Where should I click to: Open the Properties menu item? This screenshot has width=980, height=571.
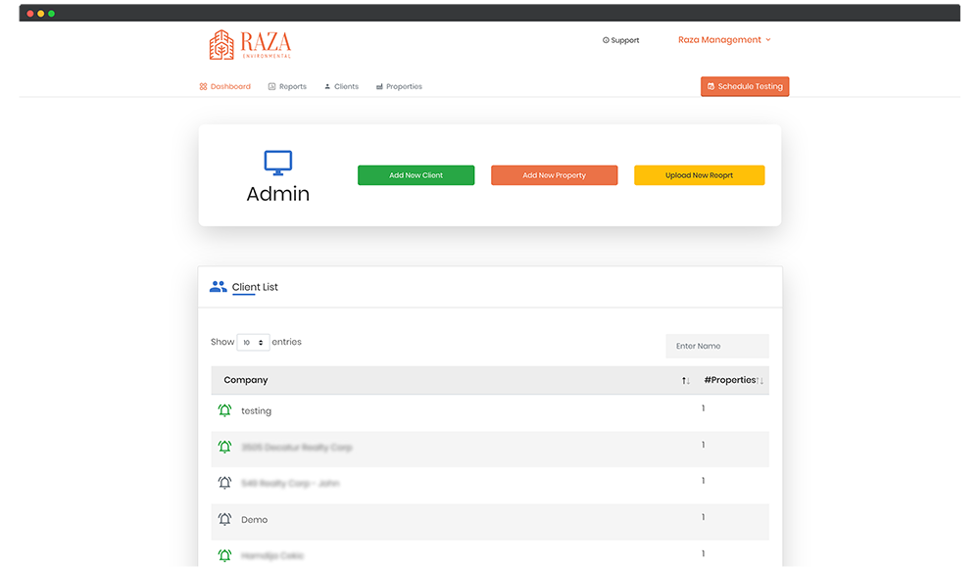click(x=399, y=86)
